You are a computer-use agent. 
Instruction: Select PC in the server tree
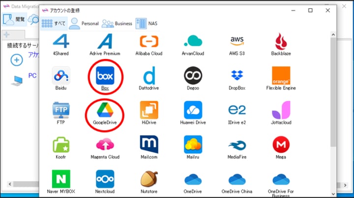click(x=32, y=76)
